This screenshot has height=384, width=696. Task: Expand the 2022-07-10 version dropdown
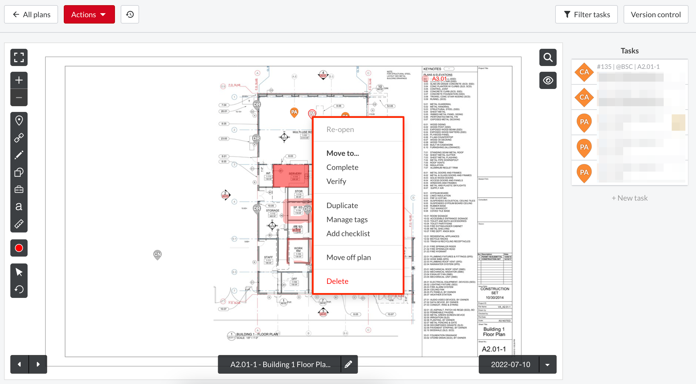547,364
